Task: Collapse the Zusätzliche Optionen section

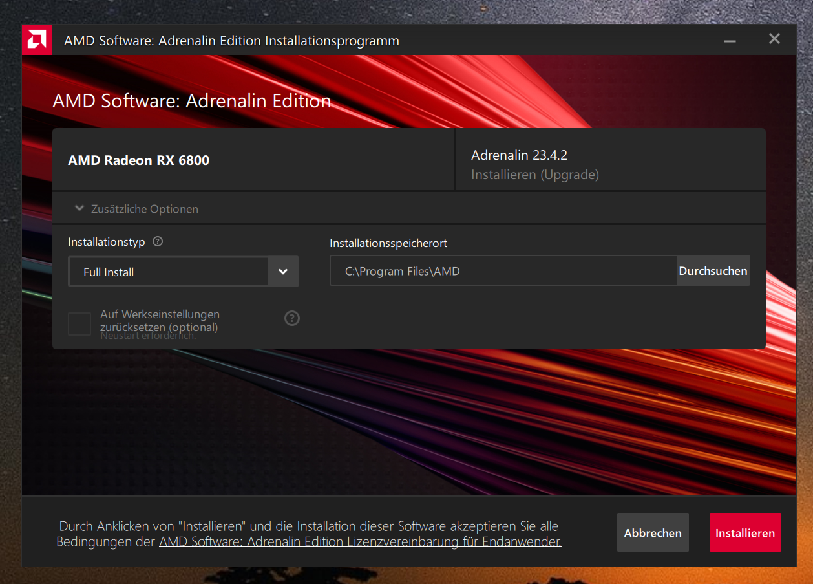Action: tap(136, 209)
